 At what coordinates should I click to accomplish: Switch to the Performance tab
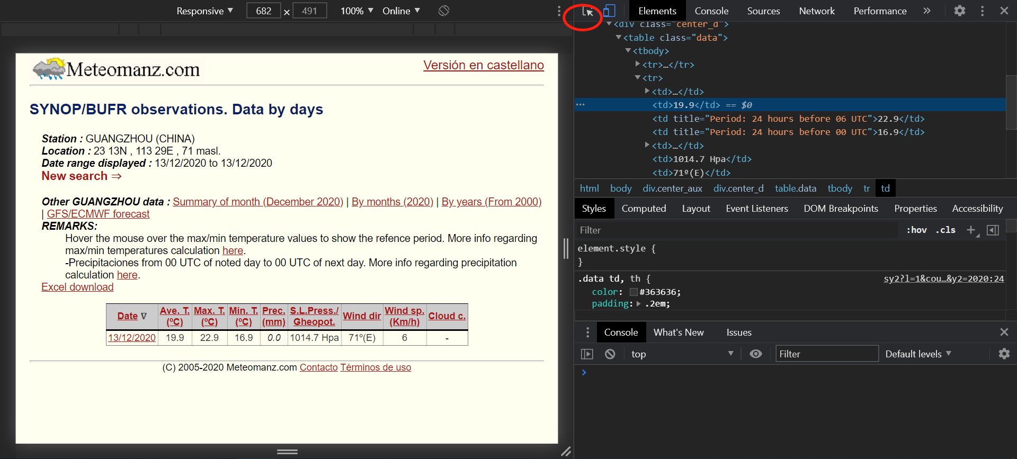pyautogui.click(x=880, y=11)
